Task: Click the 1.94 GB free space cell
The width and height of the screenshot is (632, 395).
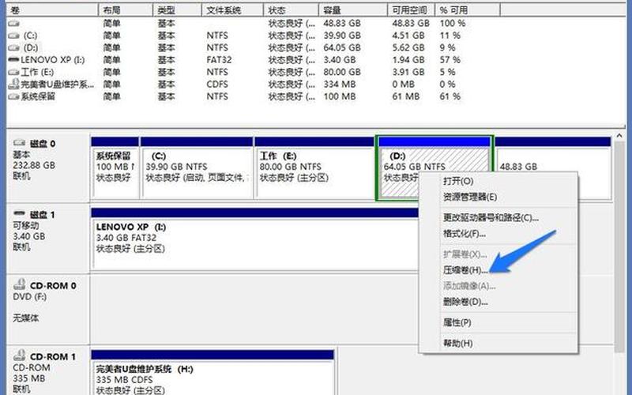Action: [x=408, y=60]
